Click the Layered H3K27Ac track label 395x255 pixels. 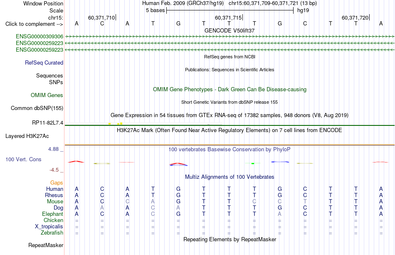(27, 136)
